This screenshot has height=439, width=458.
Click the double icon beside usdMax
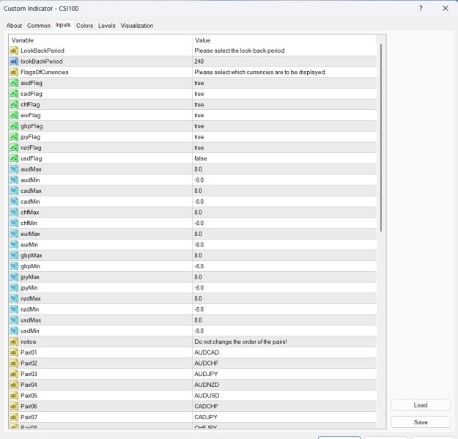[14, 320]
